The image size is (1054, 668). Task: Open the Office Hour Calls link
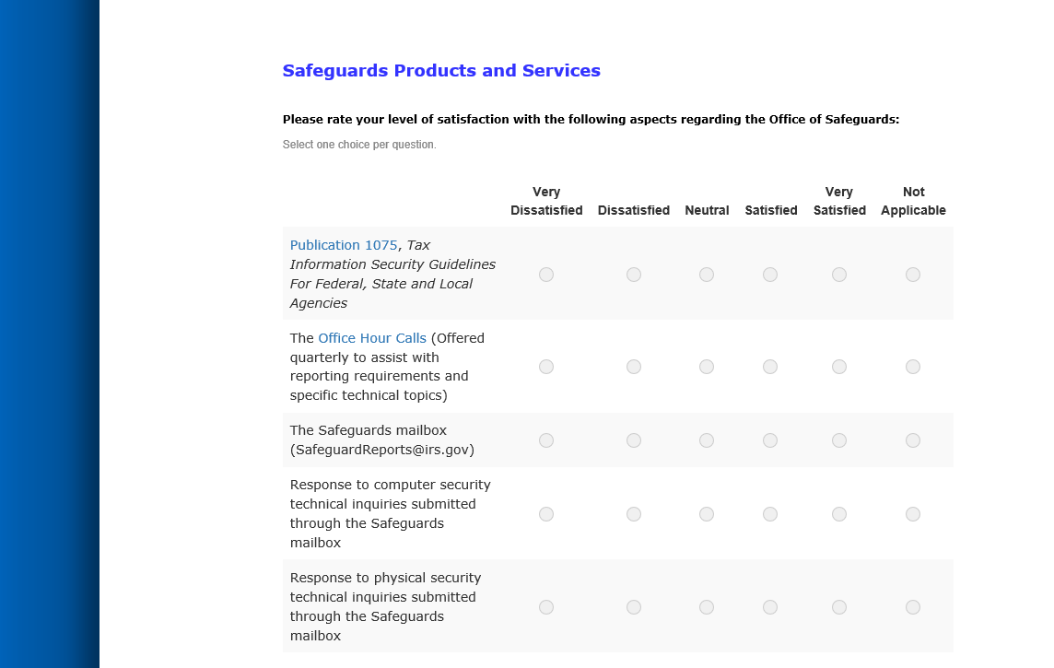[x=372, y=338]
